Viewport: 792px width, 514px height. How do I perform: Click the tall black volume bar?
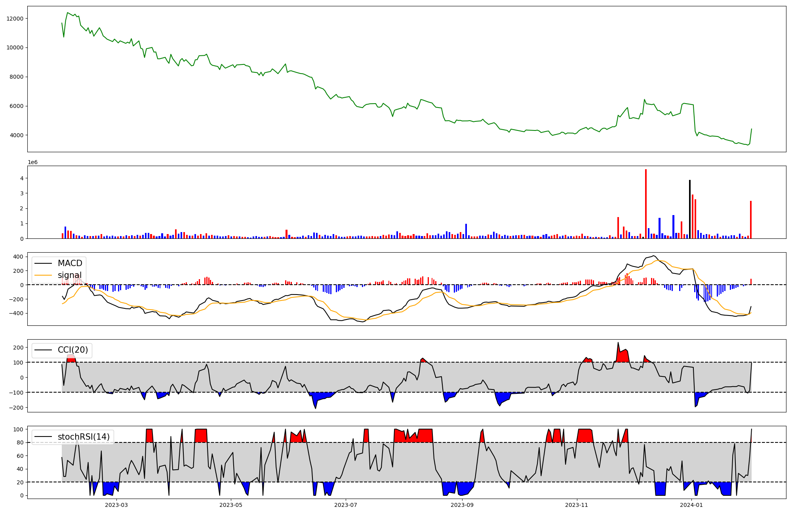pos(690,210)
